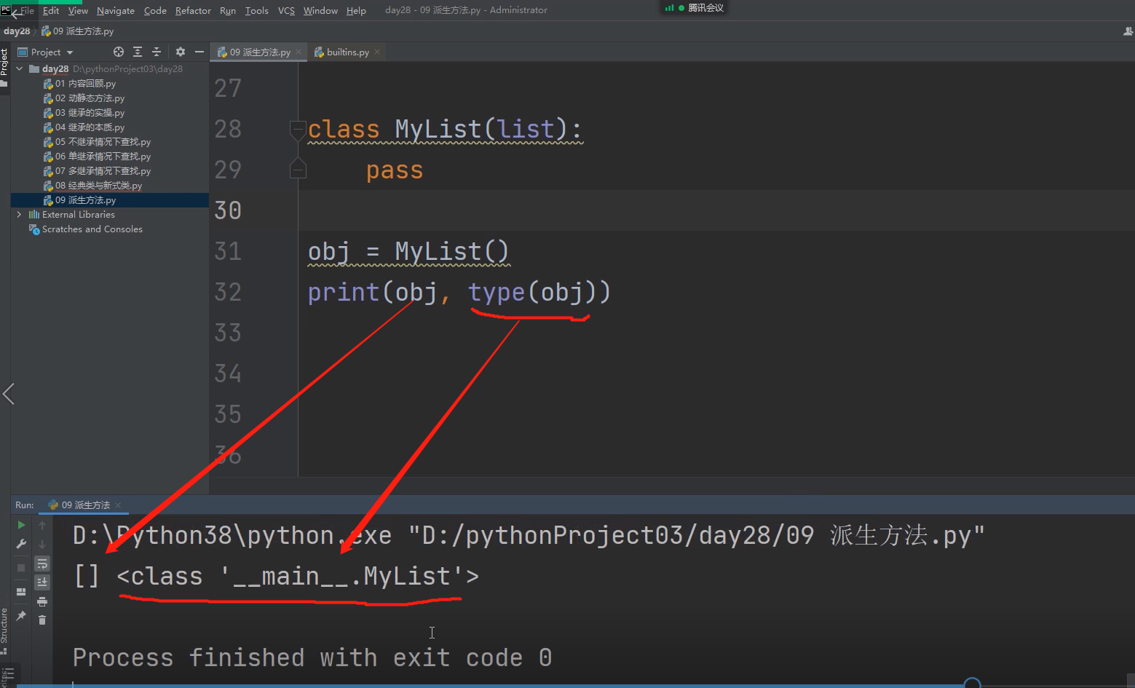Open the Help menu

click(x=356, y=10)
